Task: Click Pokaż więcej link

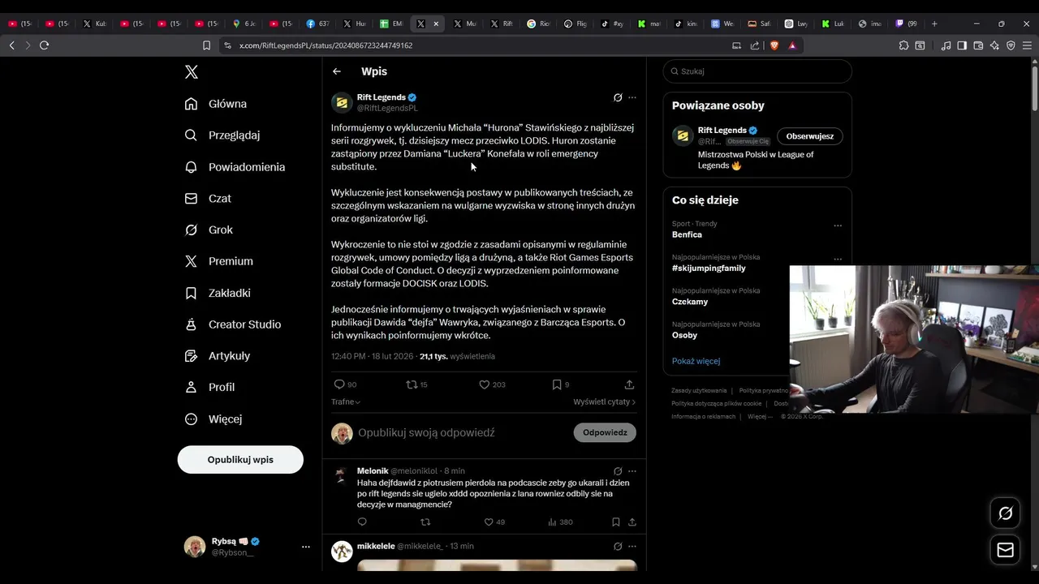Action: point(696,361)
